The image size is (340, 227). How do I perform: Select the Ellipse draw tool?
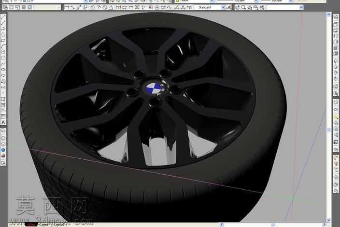point(3,69)
